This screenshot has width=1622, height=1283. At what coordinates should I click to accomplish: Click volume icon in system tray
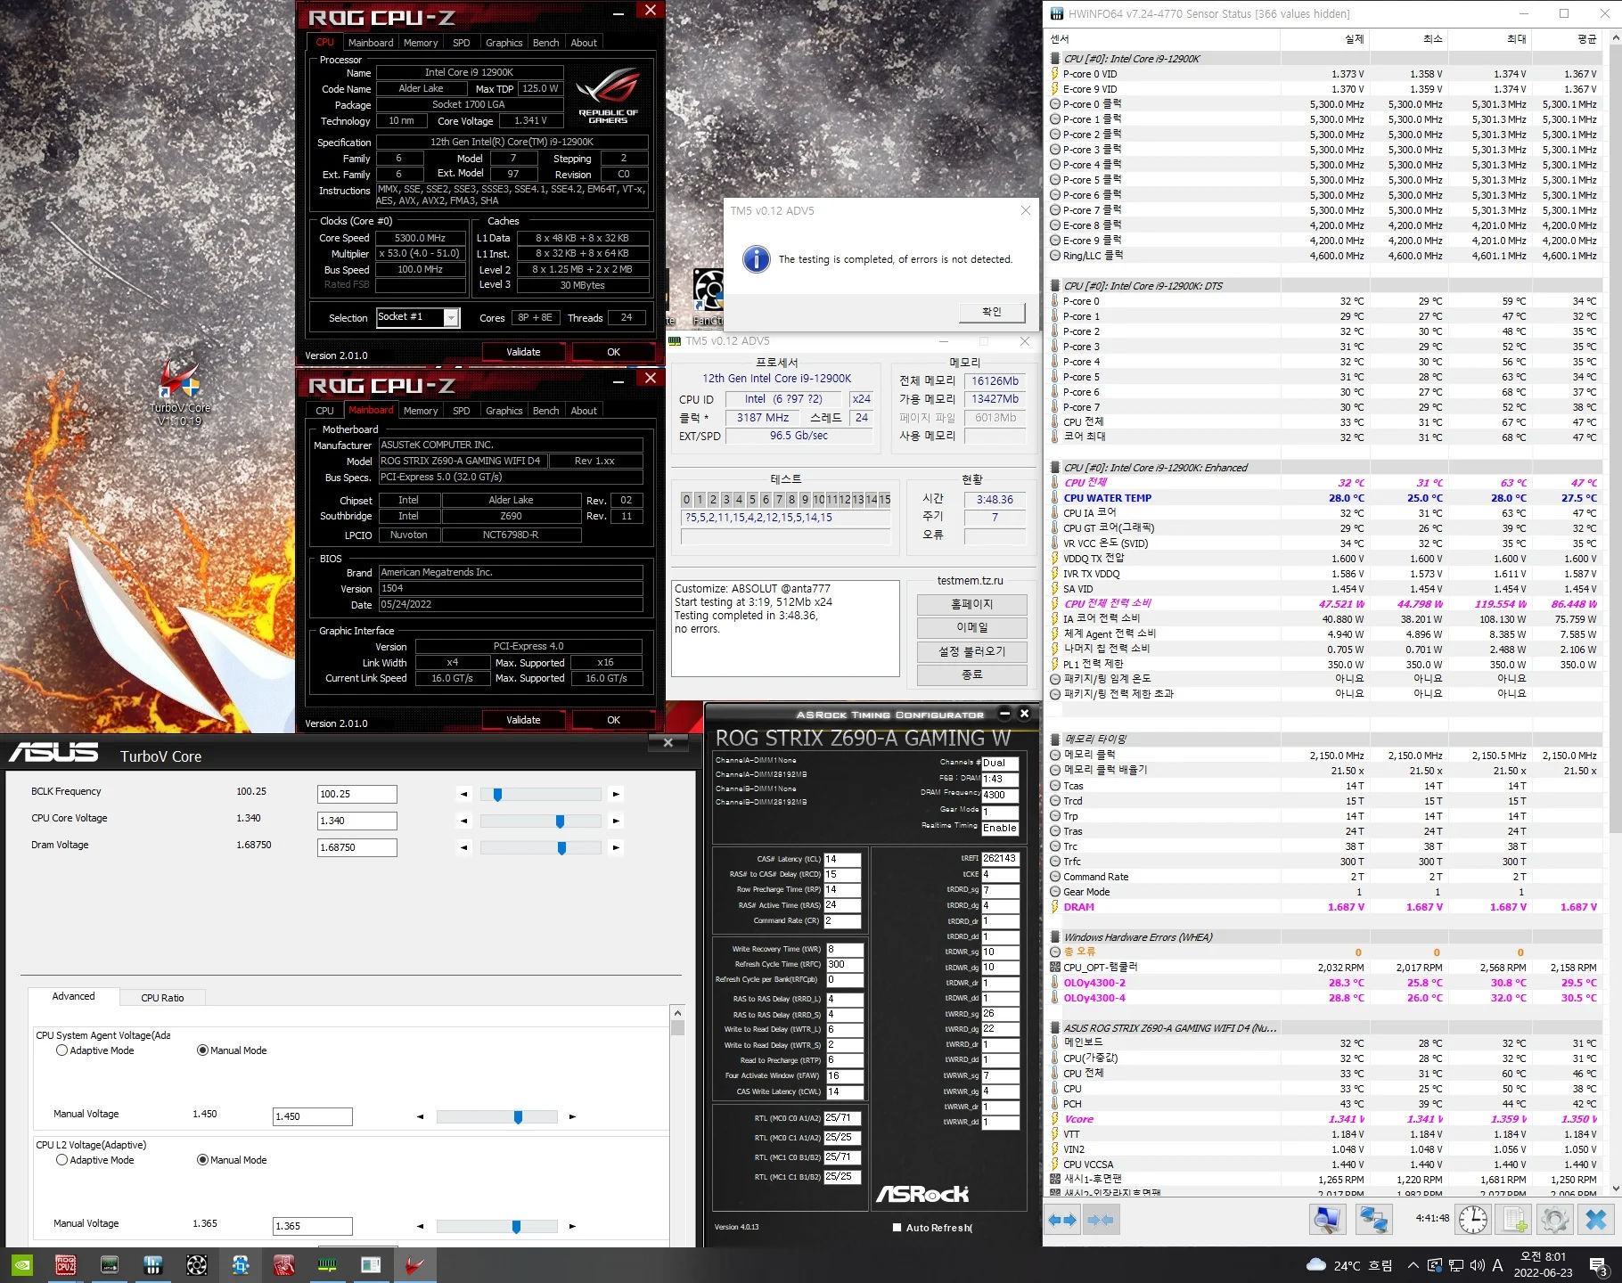click(x=1477, y=1265)
